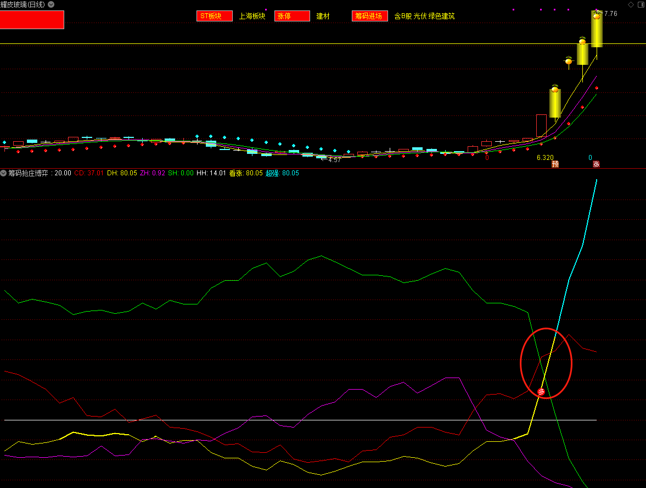Click the 光伏 concept label
Image resolution: width=646 pixels, height=488 pixels.
pos(420,16)
